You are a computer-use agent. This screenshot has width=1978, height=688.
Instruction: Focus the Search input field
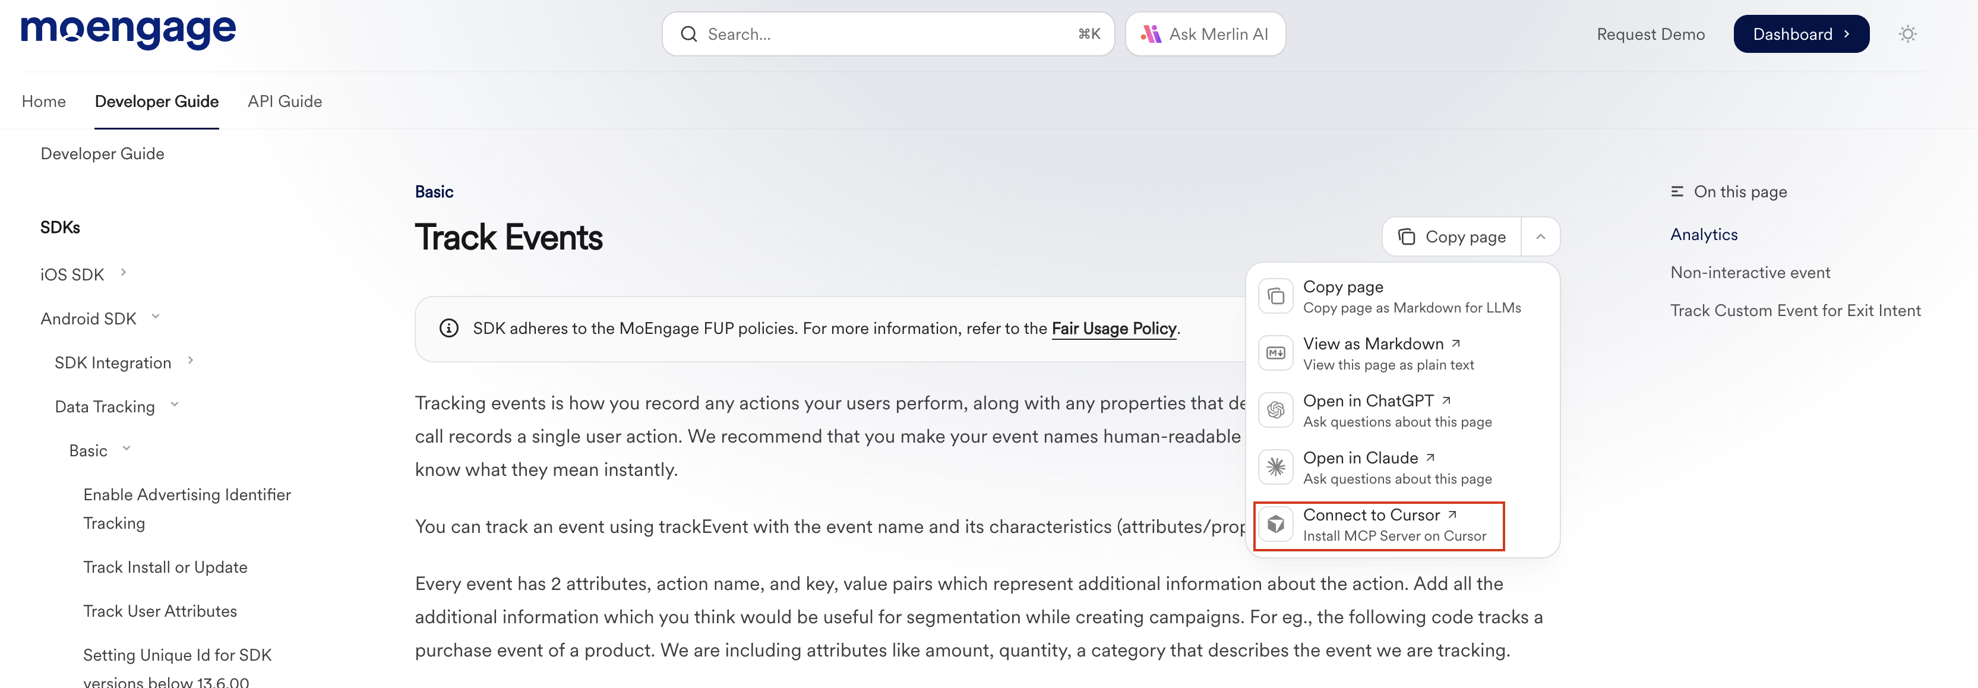point(883,34)
